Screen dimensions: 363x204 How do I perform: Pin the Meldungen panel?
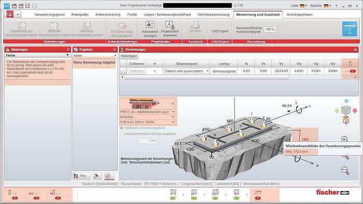coord(68,49)
